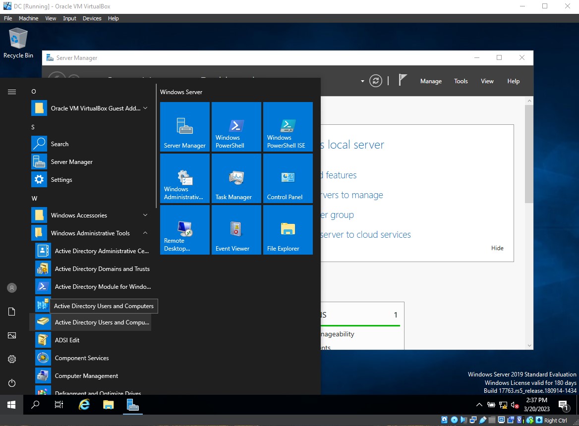The image size is (579, 426).
Task: Open Search from the app list
Action: pos(90,144)
